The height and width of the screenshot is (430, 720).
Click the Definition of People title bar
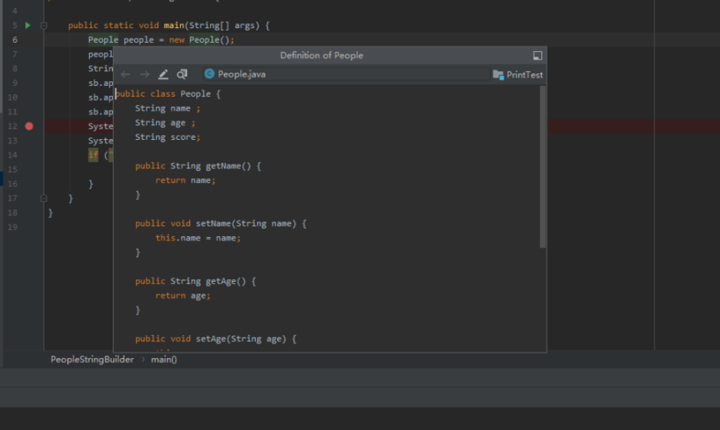coord(321,56)
